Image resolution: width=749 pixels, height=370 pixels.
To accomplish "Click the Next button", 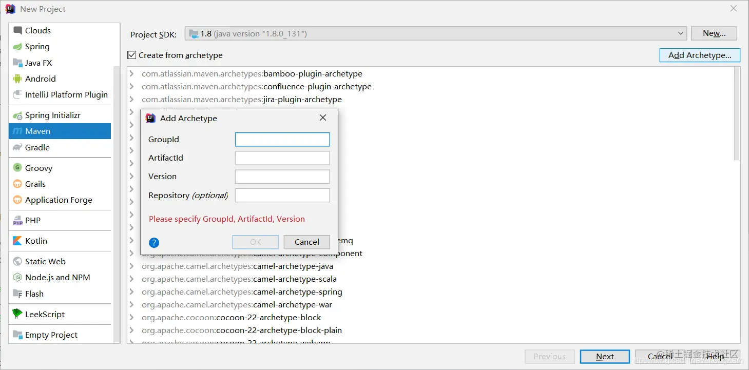I will coord(605,356).
